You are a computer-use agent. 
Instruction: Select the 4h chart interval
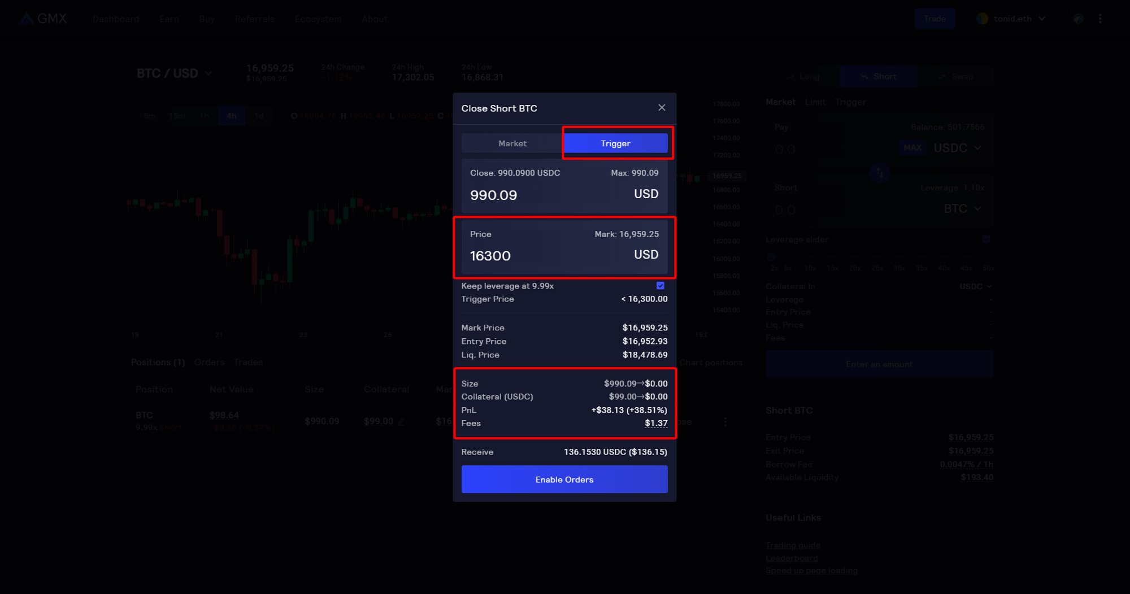pos(232,116)
